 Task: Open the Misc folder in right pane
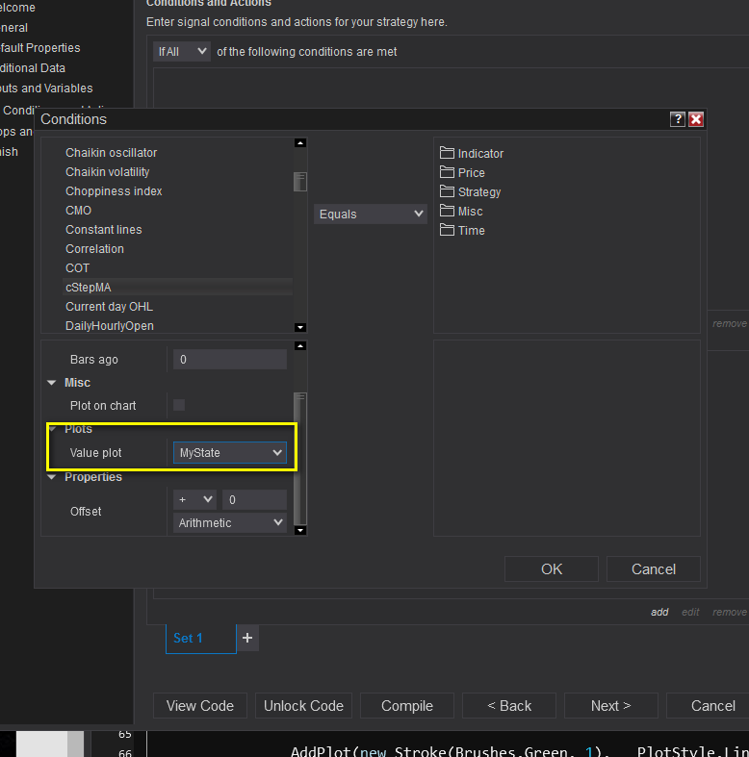tap(461, 212)
